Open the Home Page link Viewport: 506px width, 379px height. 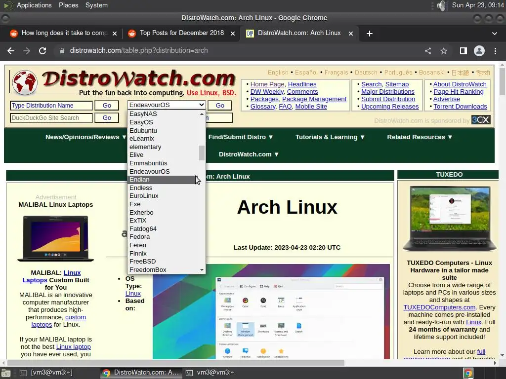coord(267,84)
